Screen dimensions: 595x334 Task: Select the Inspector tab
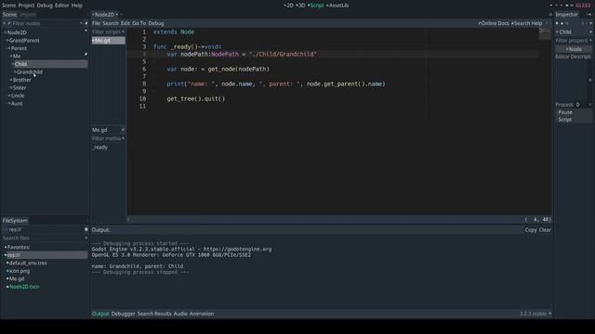566,15
